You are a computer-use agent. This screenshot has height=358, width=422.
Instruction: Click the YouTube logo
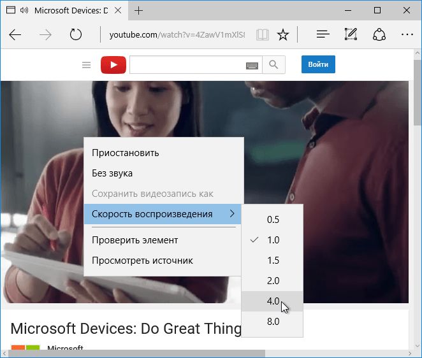pyautogui.click(x=113, y=64)
